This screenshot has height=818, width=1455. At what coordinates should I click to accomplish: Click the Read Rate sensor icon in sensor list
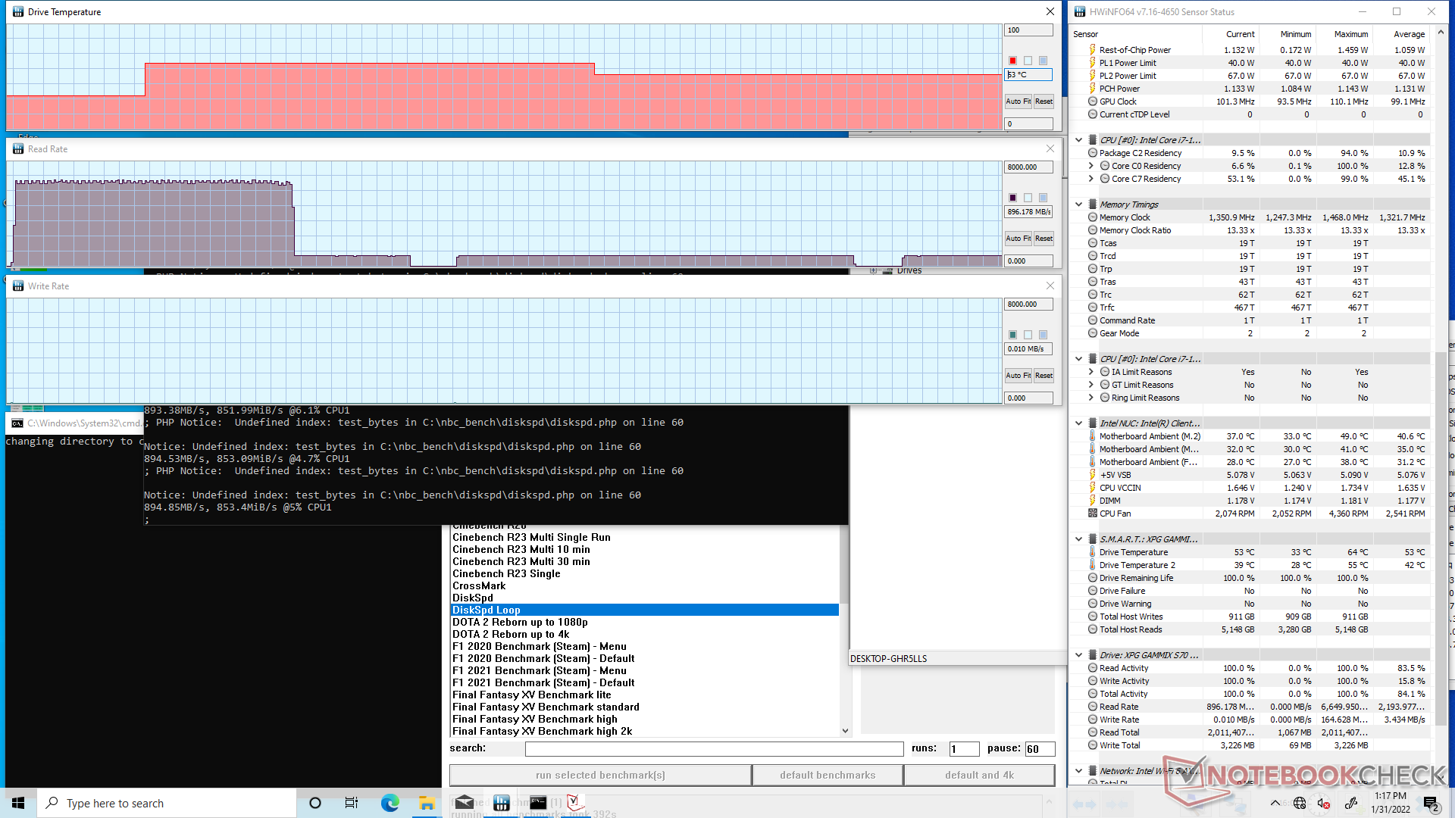click(x=1092, y=707)
